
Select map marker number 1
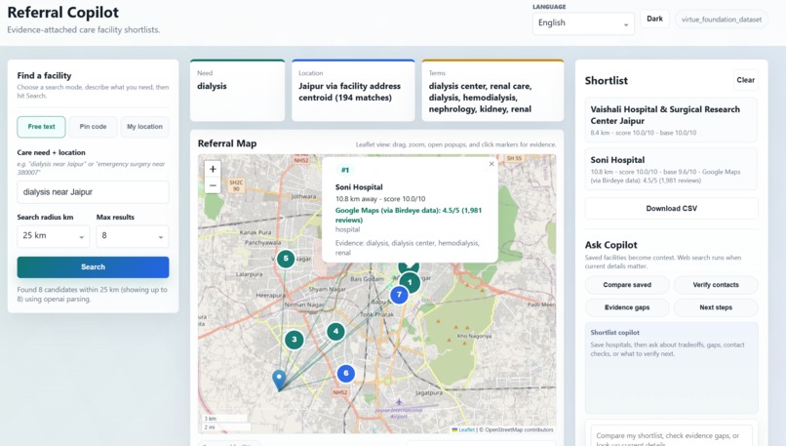click(410, 282)
